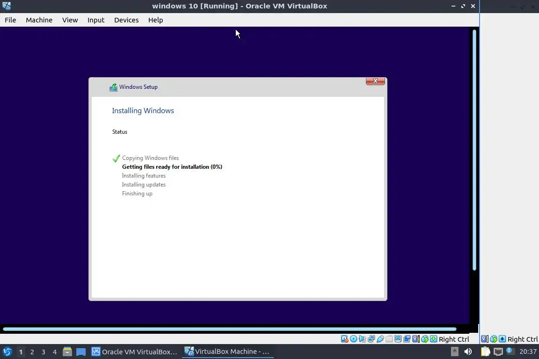Click the USB devices status icon
This screenshot has width=539, height=359.
380,339
